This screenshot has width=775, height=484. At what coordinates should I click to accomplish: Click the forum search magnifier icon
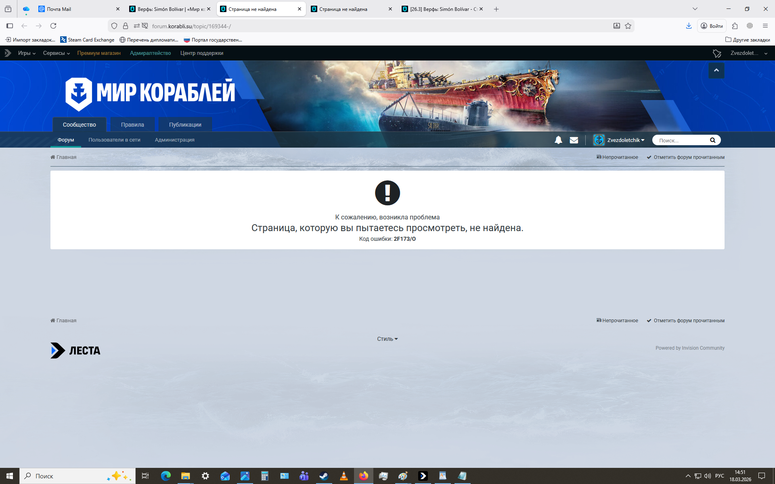[x=712, y=140]
